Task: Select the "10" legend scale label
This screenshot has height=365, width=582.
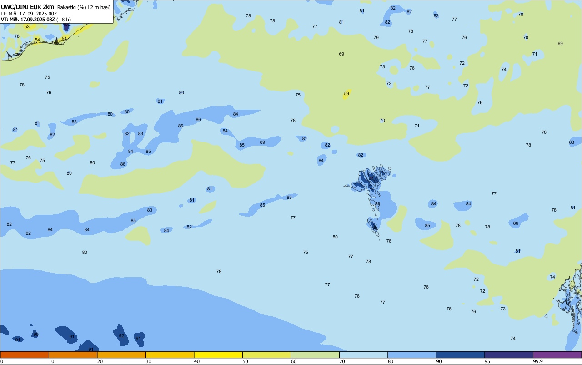Action: (51, 361)
